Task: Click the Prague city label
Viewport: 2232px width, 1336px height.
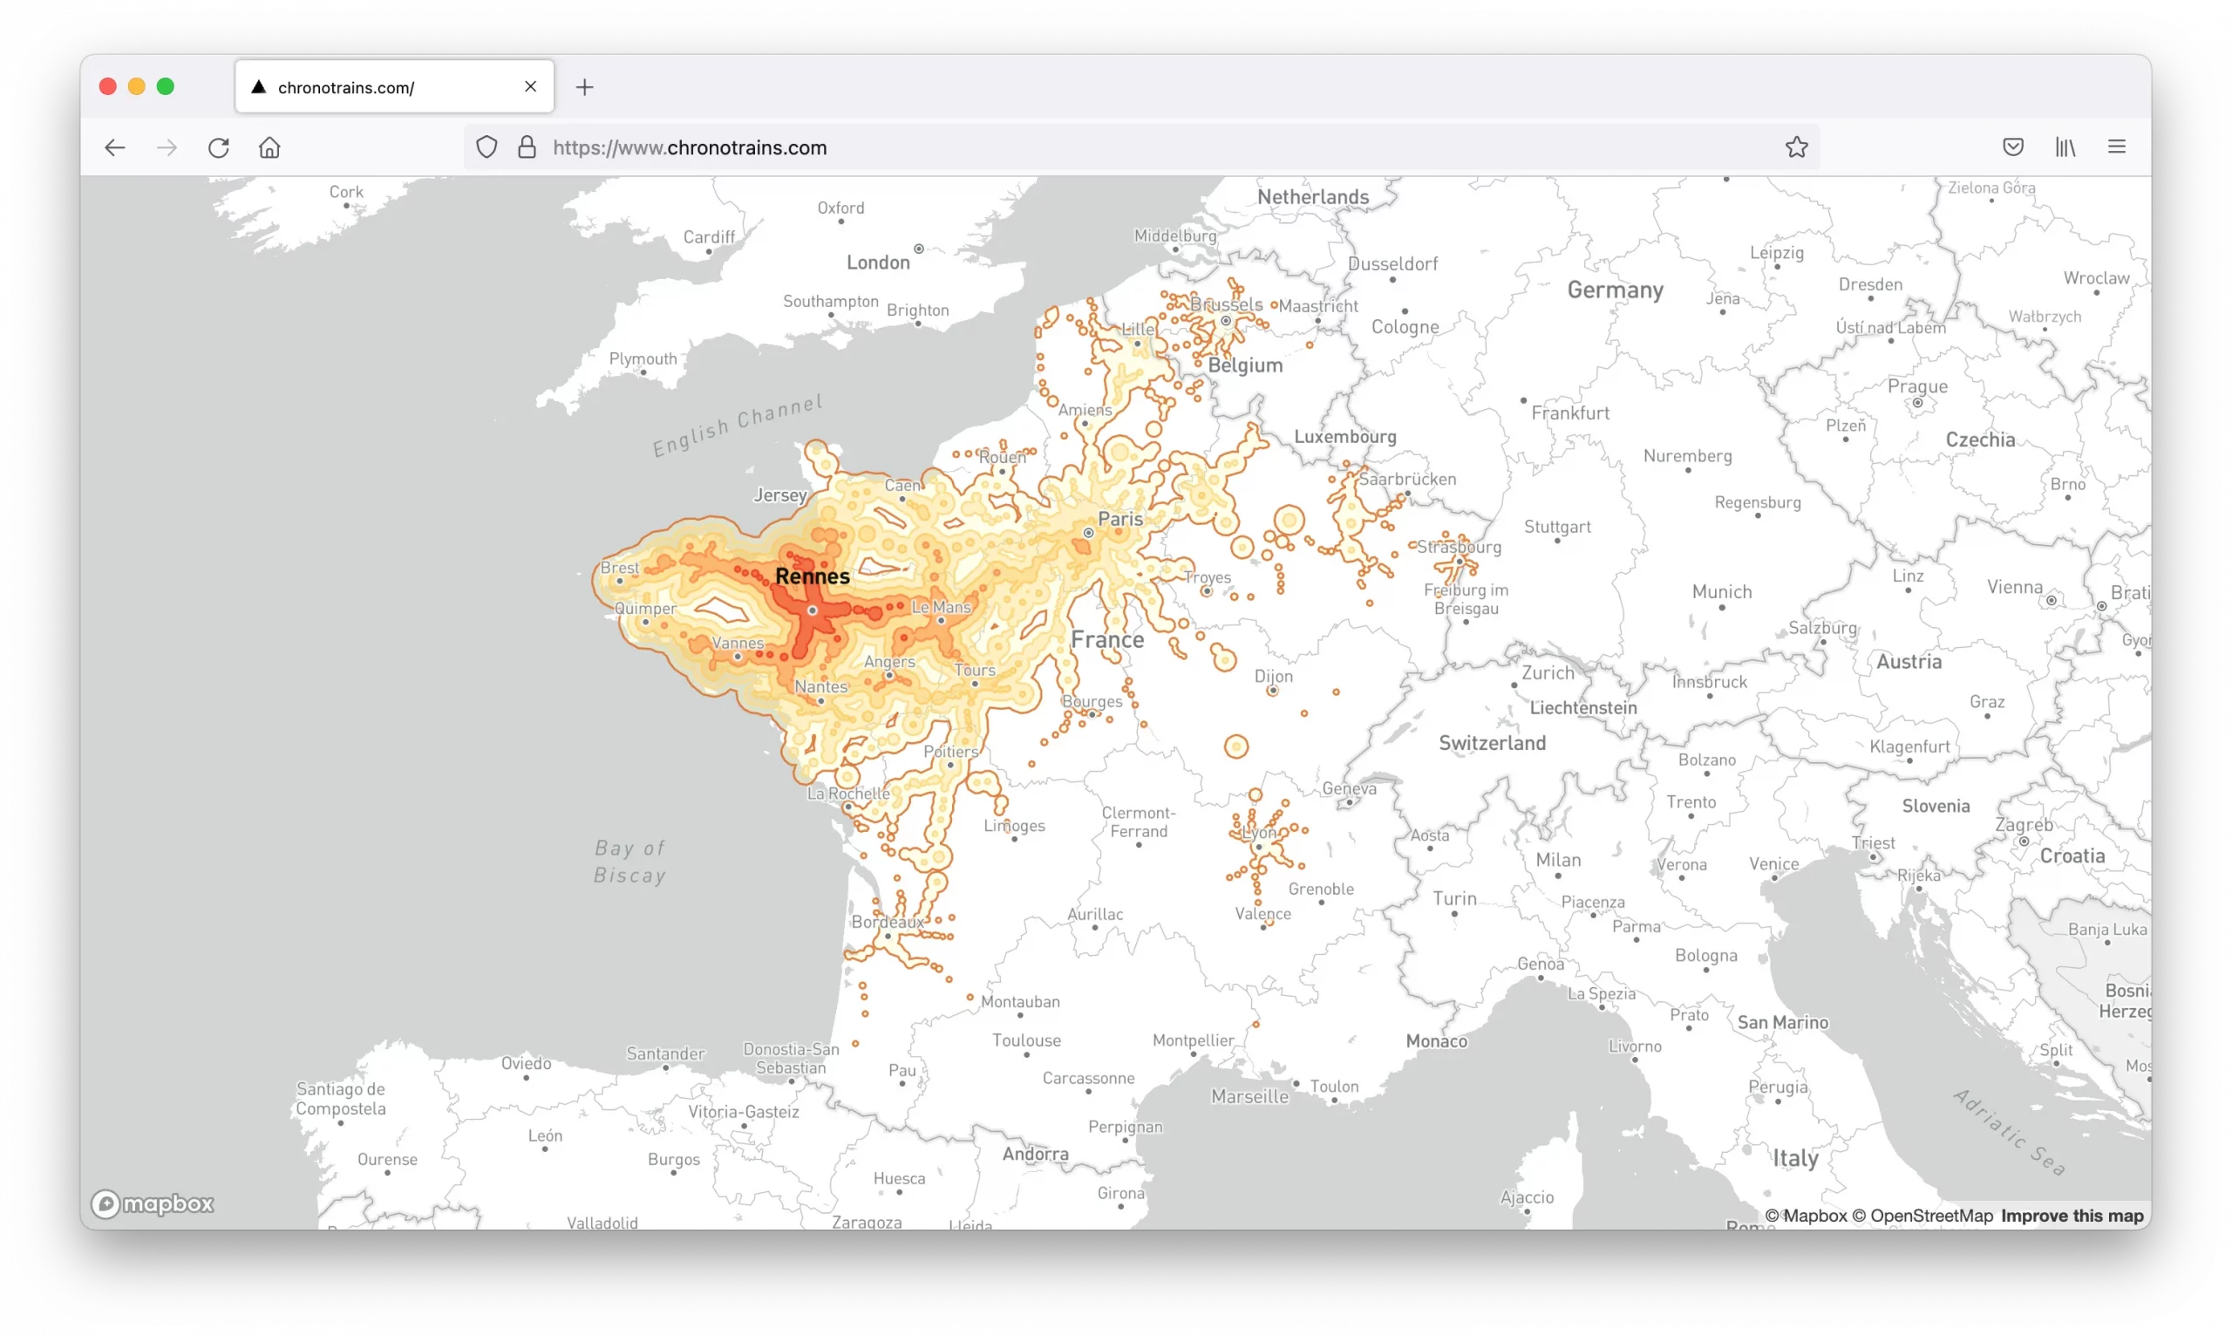Action: 1917,386
